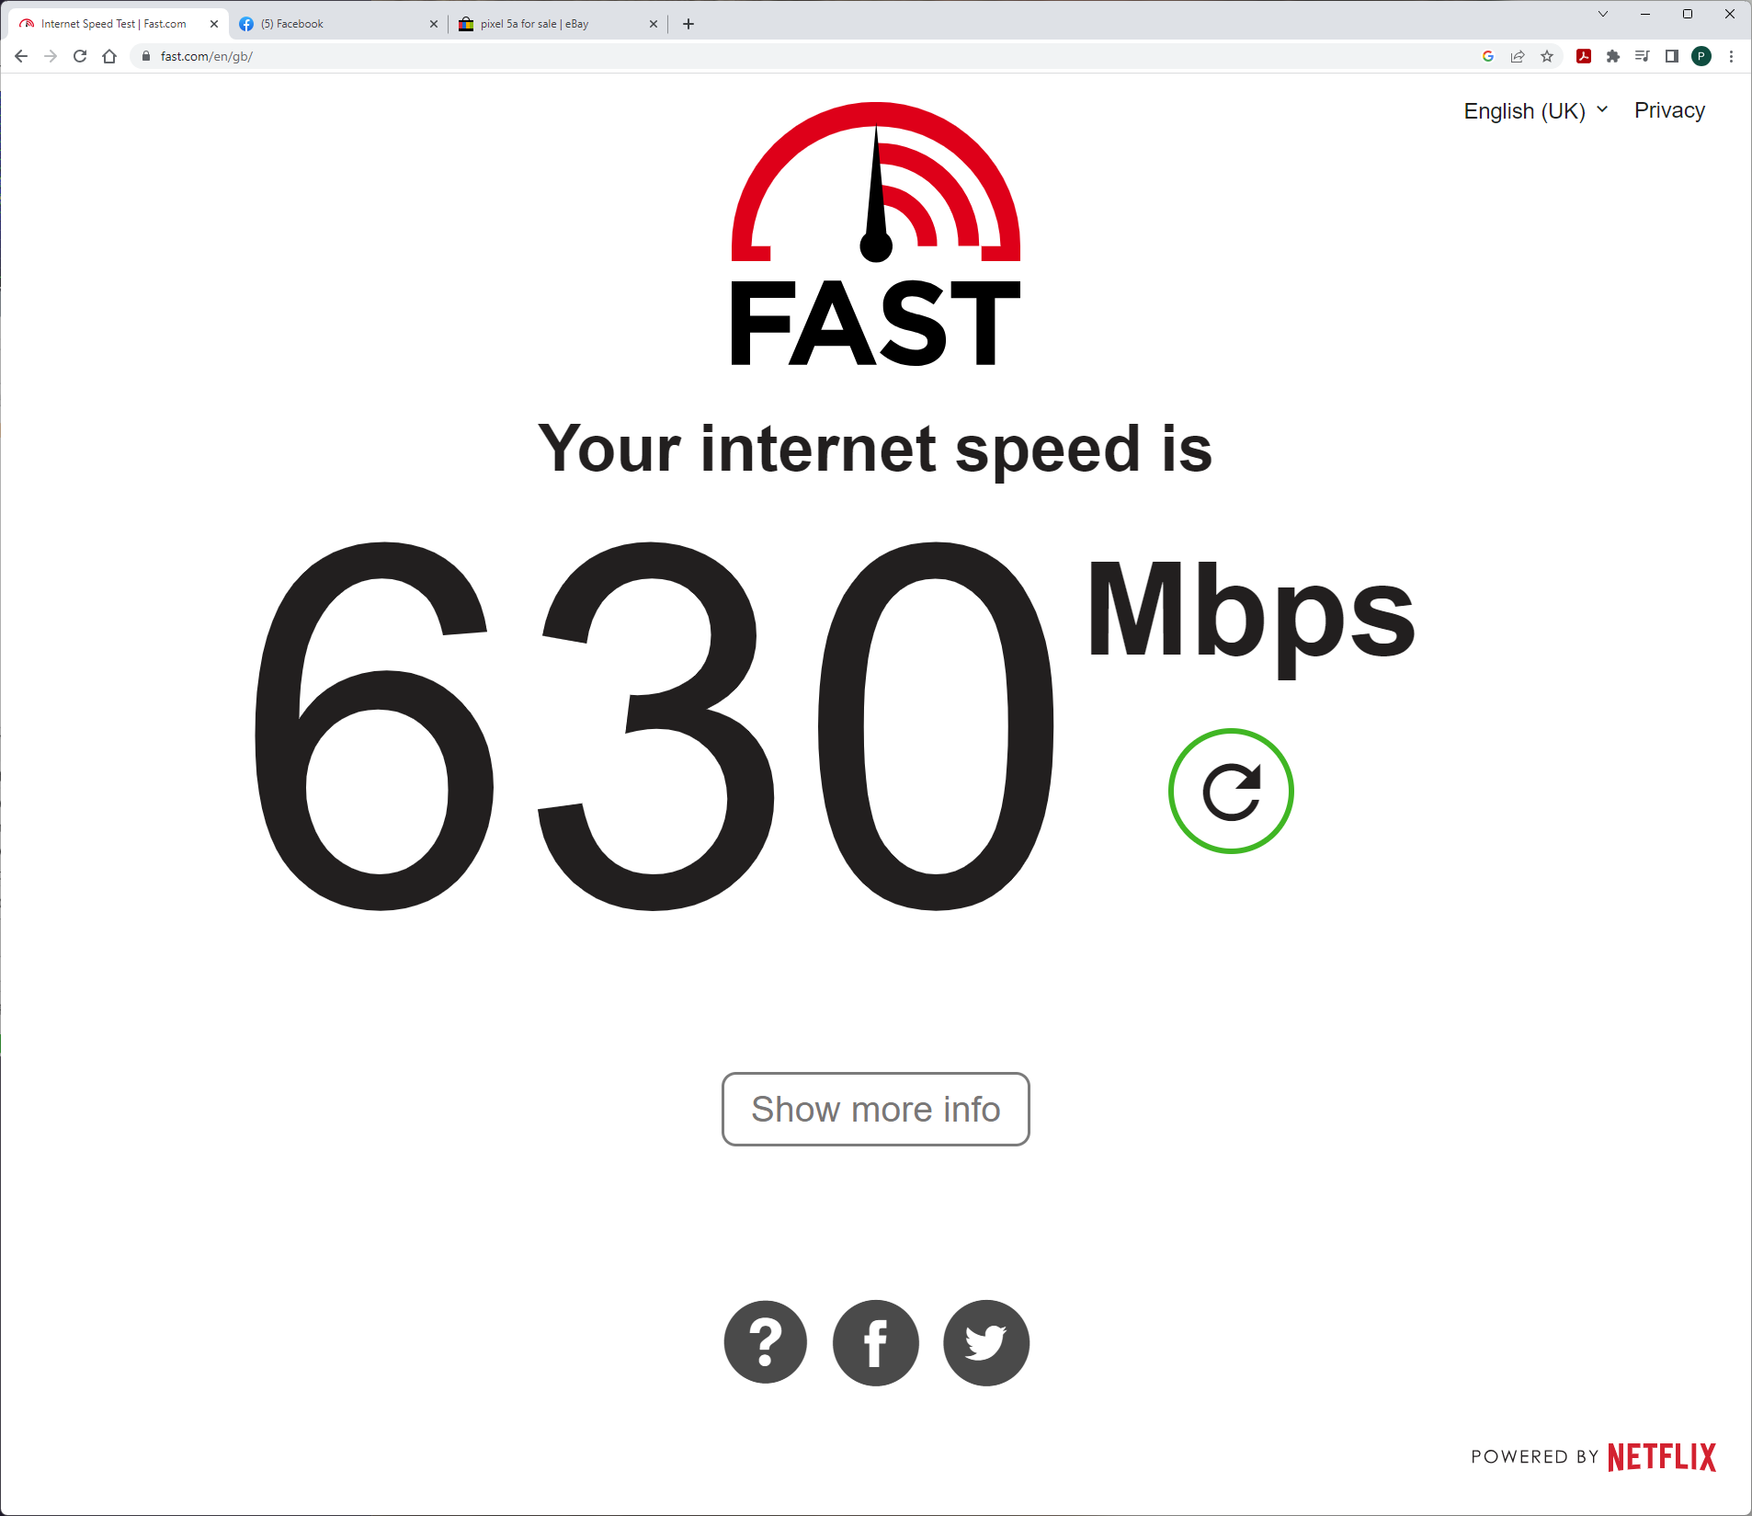Bookmark this page with the star icon
This screenshot has width=1752, height=1516.
tap(1547, 56)
